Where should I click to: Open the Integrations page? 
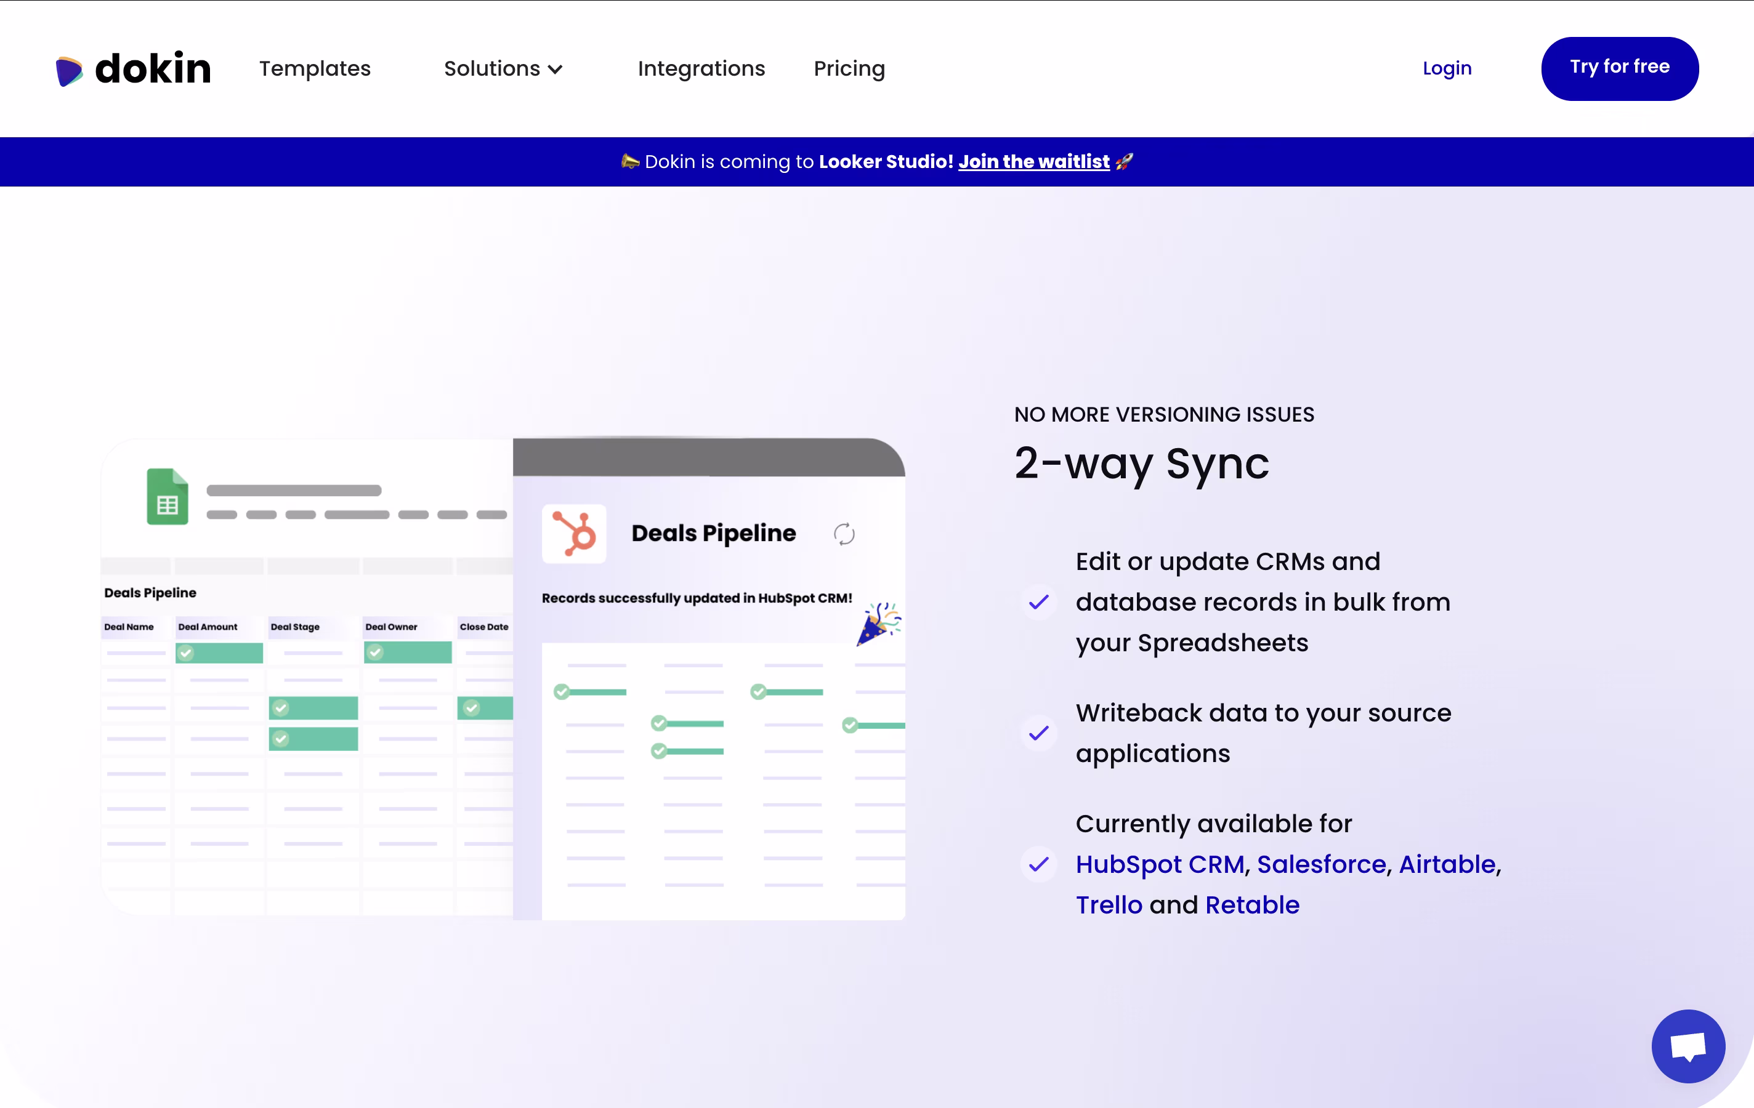701,68
